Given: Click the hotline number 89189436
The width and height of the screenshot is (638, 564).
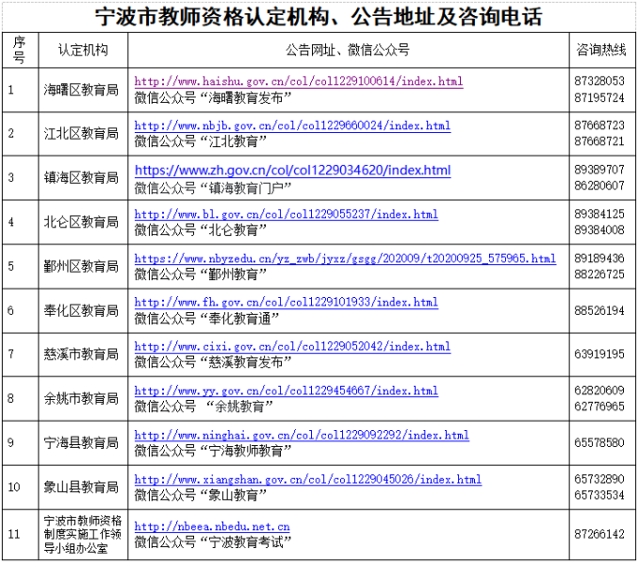Looking at the screenshot, I should 599,258.
